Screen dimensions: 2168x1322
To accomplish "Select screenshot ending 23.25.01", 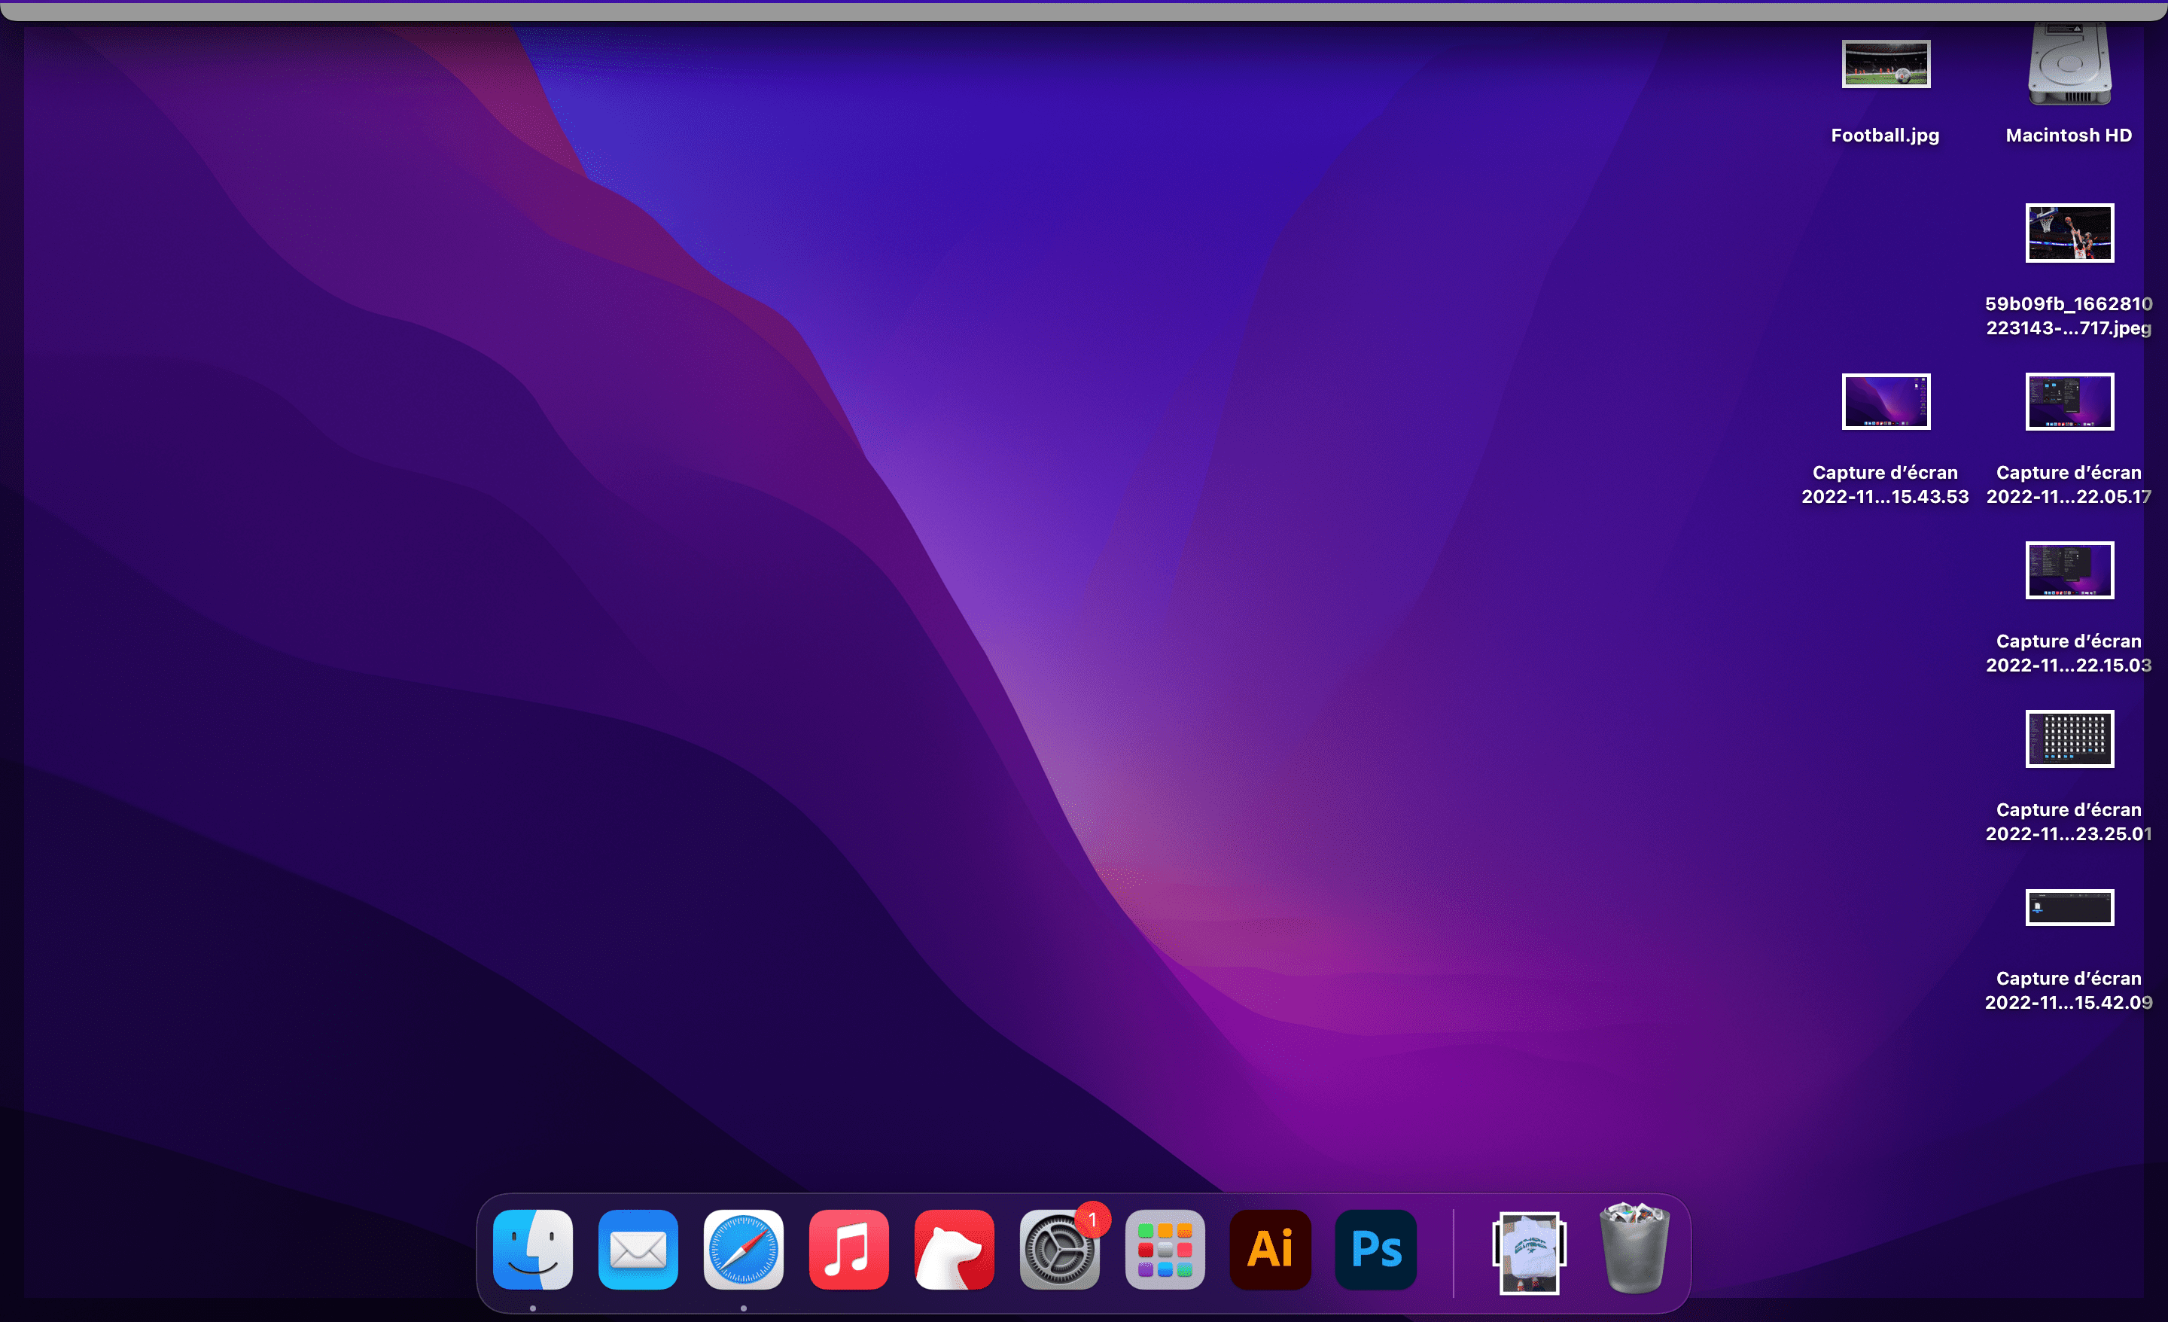I will click(x=2069, y=739).
